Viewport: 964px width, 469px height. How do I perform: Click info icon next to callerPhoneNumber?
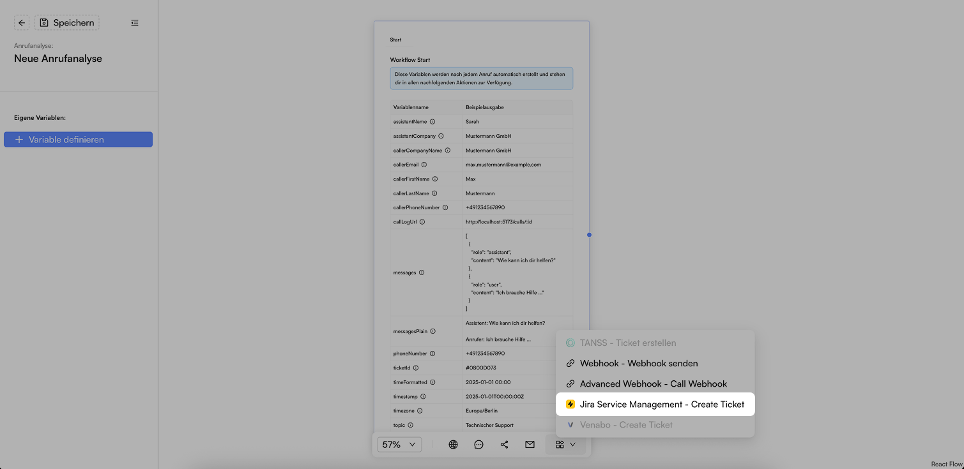point(445,207)
